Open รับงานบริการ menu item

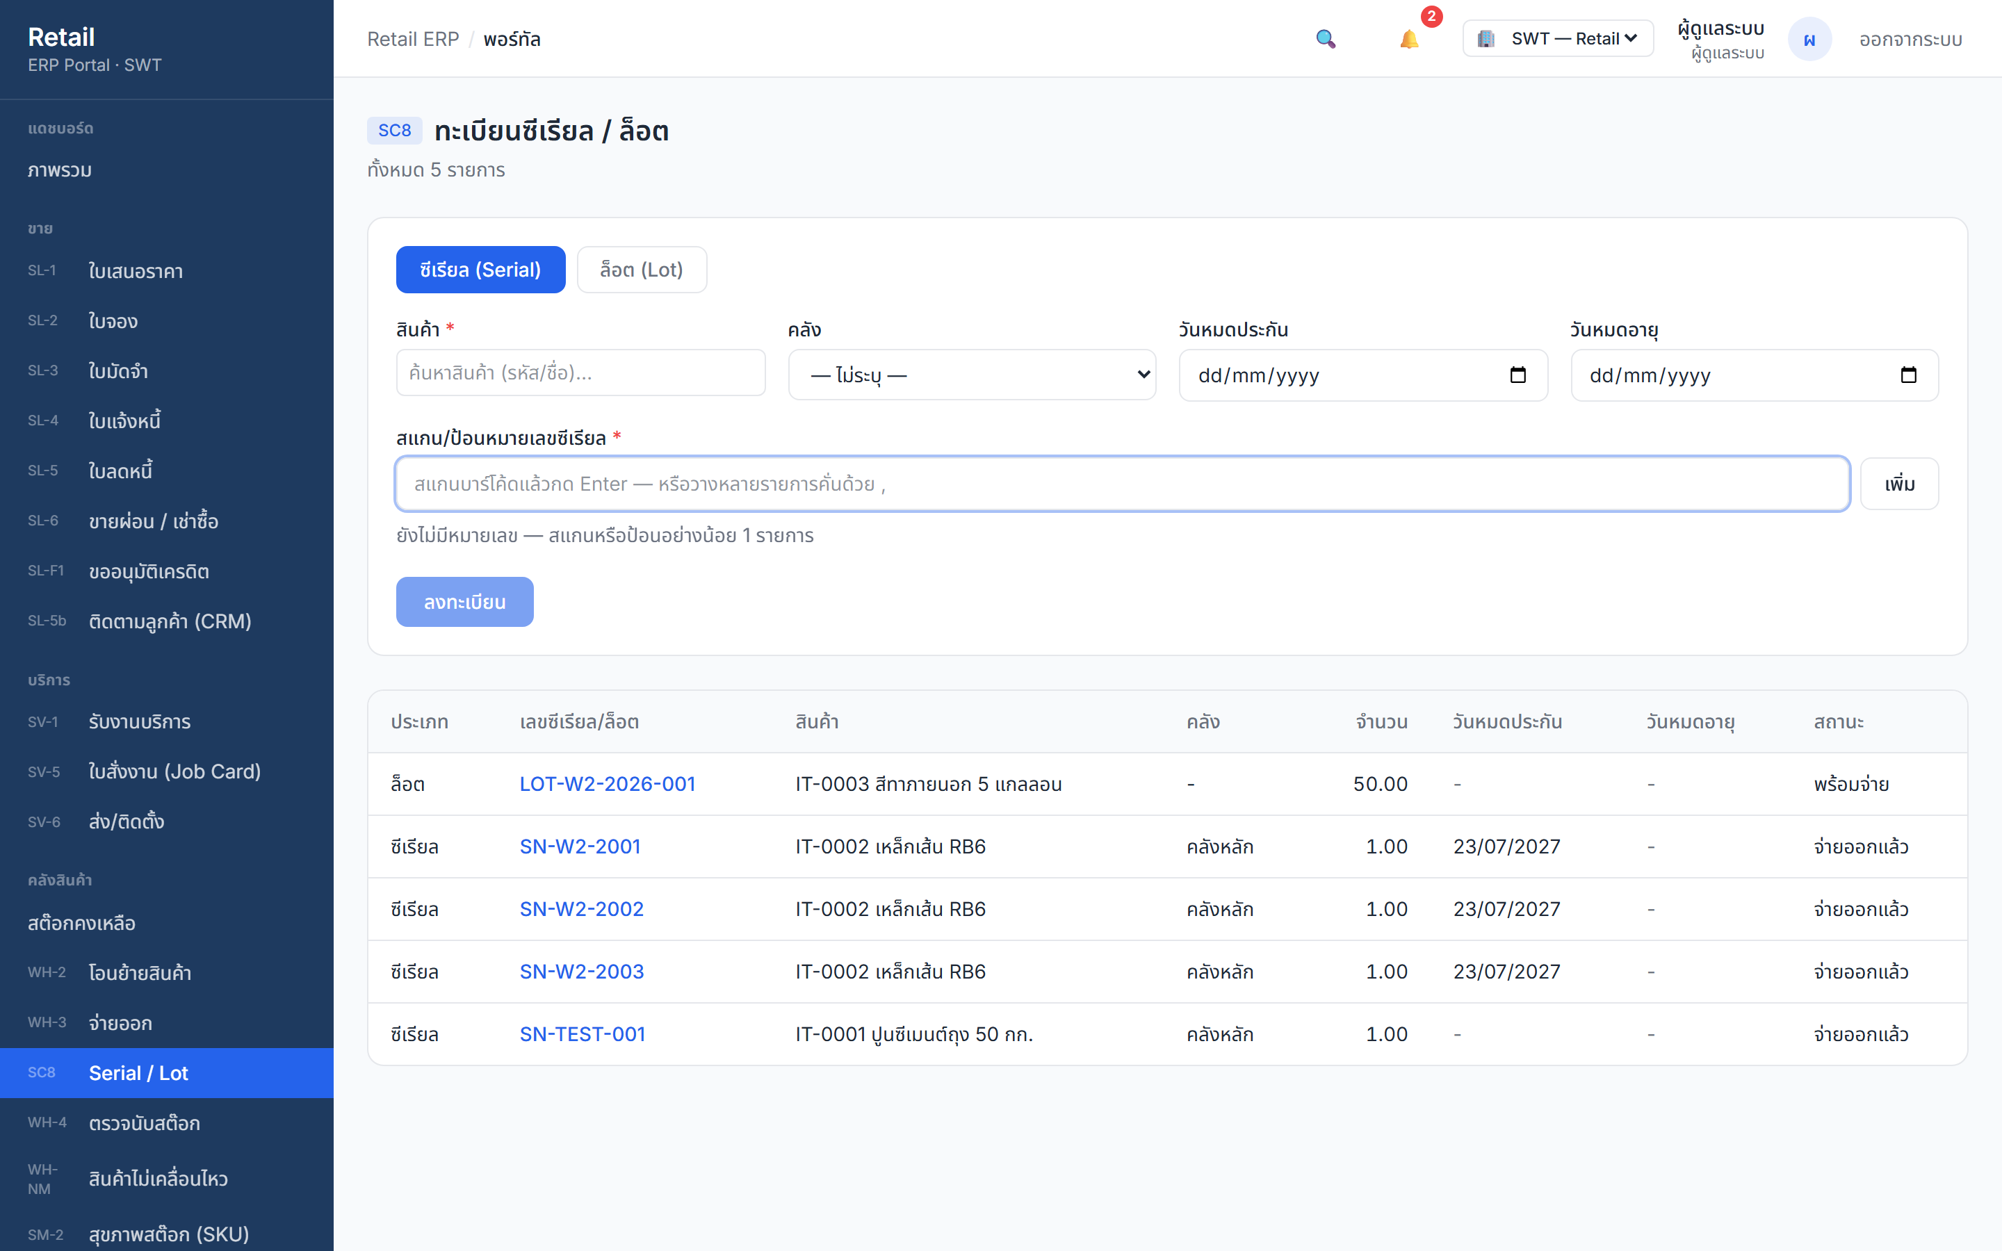point(166,721)
